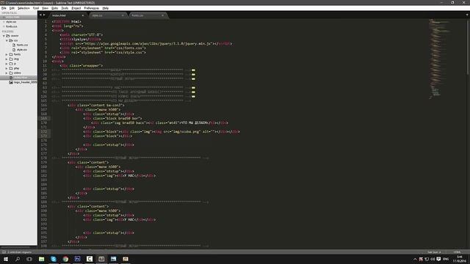Go to next tab with right arrow
The height and width of the screenshot is (264, 470).
[x=44, y=15]
